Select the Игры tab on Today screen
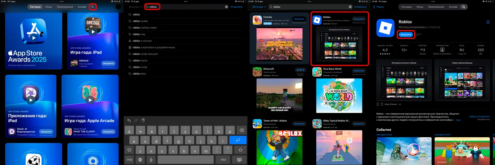The image size is (495, 165). (49, 7)
